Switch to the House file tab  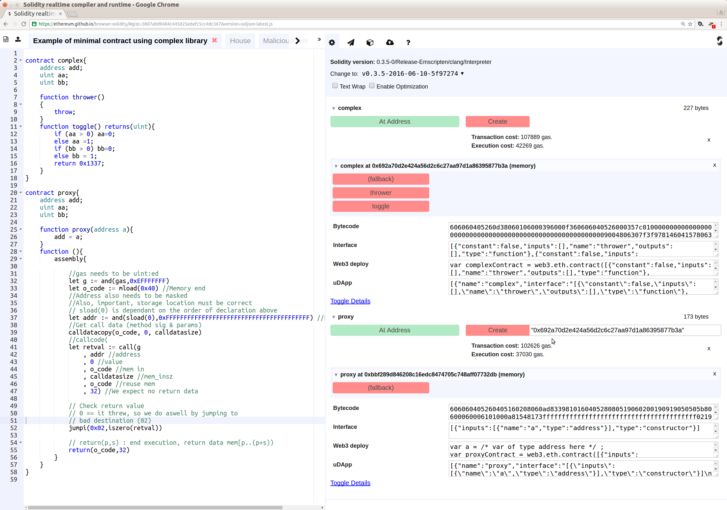[240, 41]
